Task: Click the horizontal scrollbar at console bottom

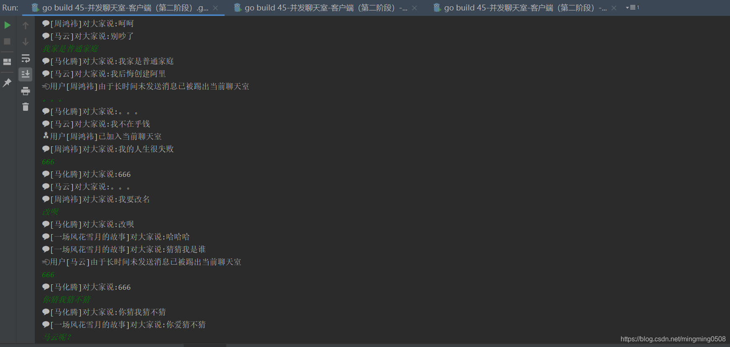Action: pyautogui.click(x=205, y=345)
